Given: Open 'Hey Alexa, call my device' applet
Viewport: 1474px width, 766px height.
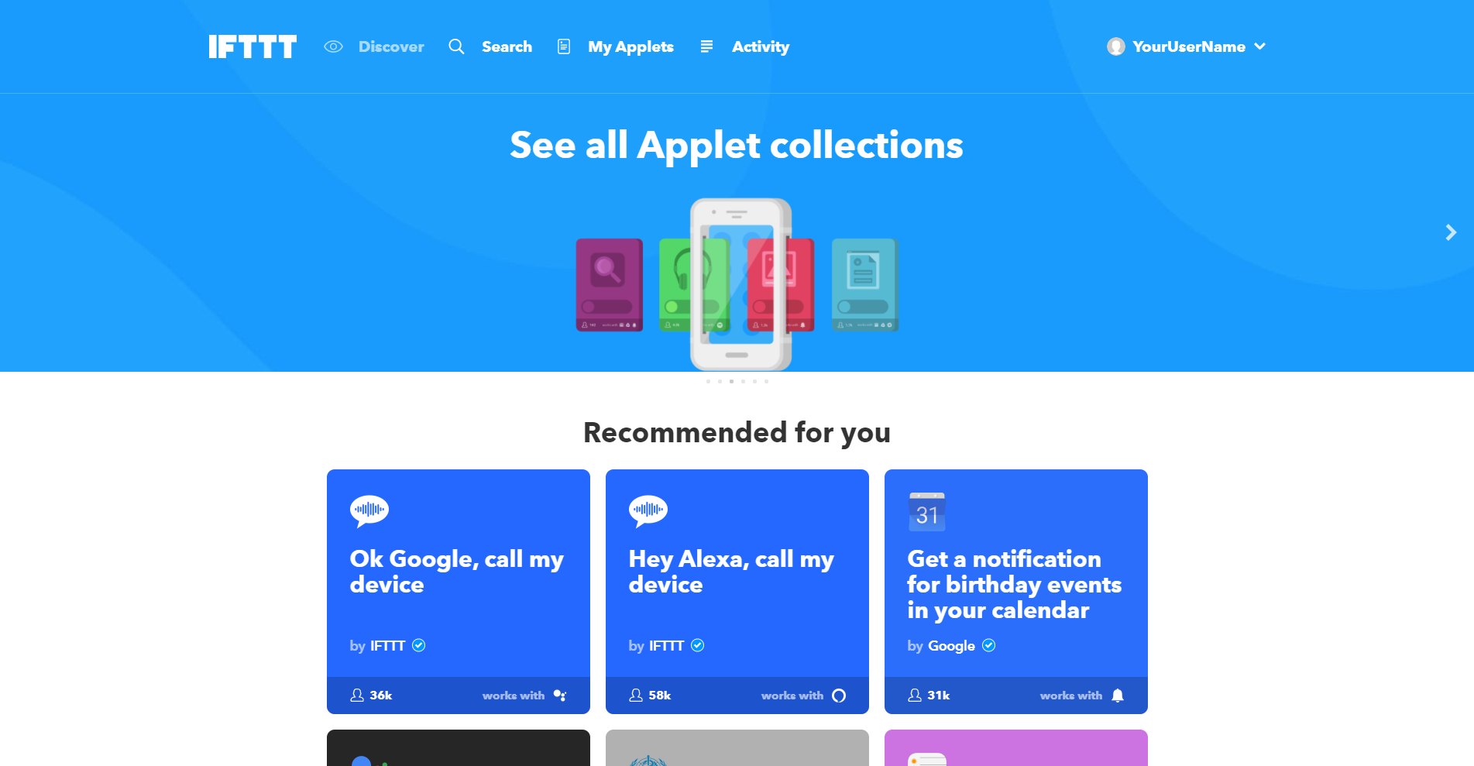Looking at the screenshot, I should pyautogui.click(x=737, y=592).
